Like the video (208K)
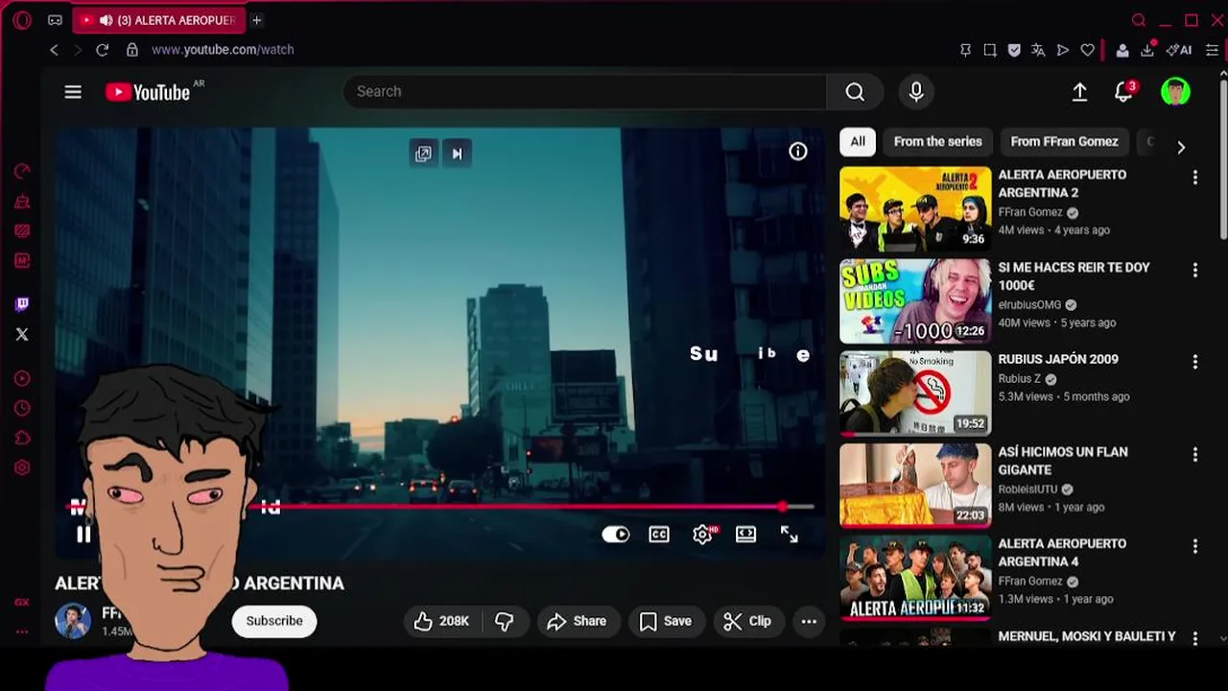 440,621
